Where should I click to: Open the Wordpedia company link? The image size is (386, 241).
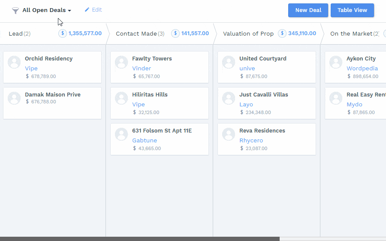click(x=362, y=68)
